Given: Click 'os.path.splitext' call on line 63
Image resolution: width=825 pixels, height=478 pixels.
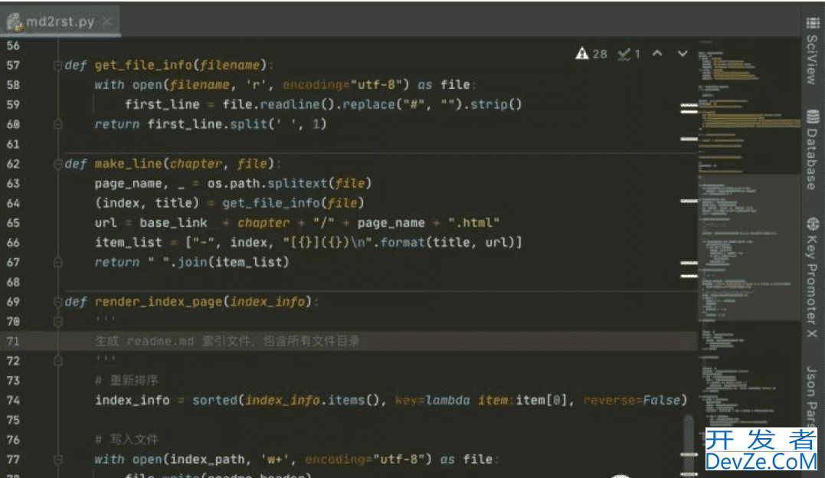Looking at the screenshot, I should (267, 183).
